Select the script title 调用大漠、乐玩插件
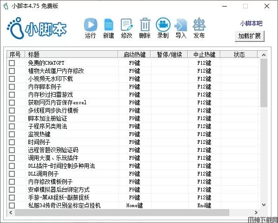Viewport: 278px width, 223px height. point(53,158)
